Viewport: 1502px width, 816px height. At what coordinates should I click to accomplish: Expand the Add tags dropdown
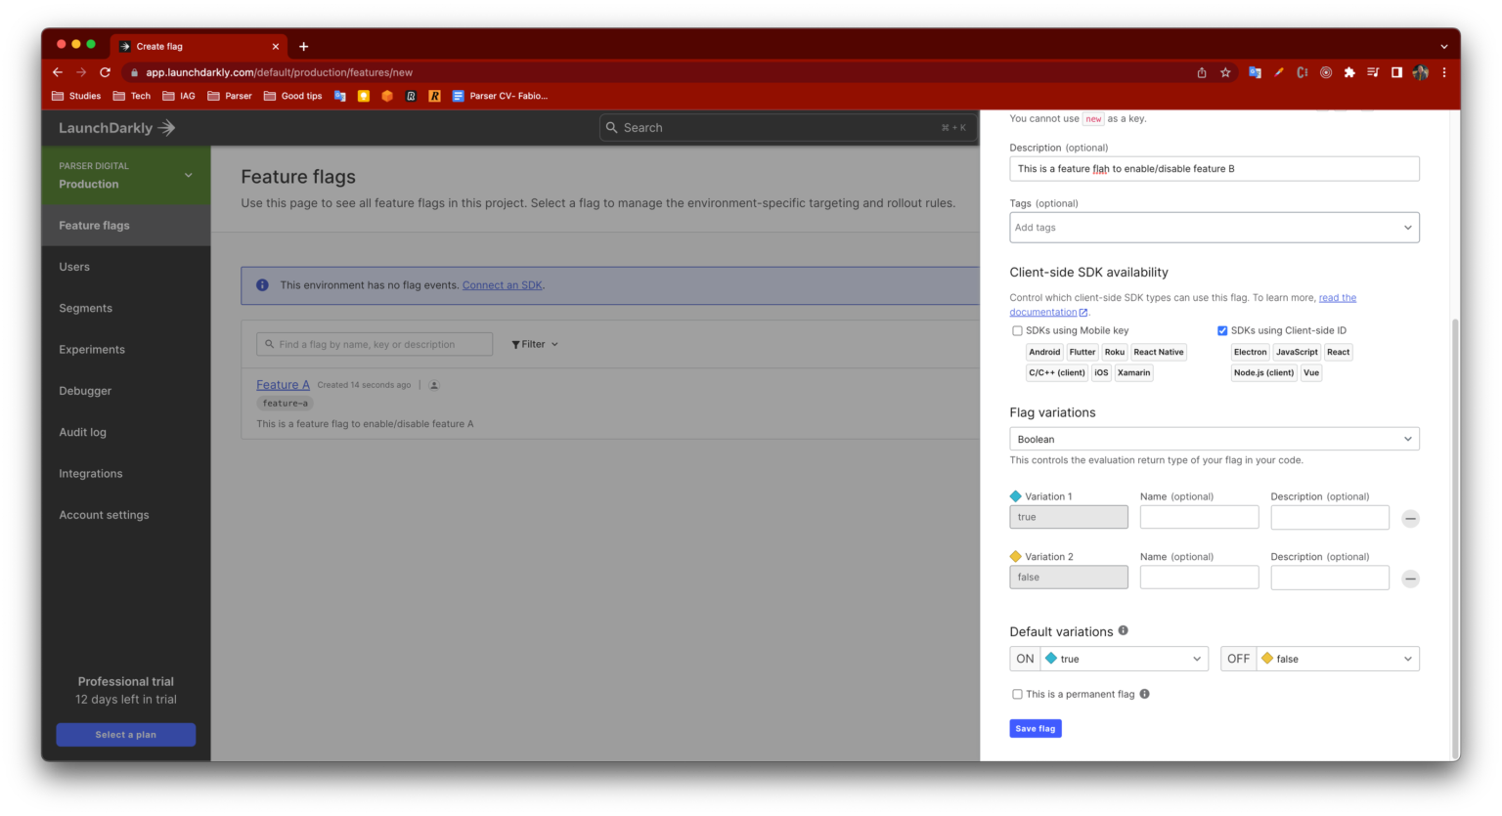pyautogui.click(x=1214, y=228)
